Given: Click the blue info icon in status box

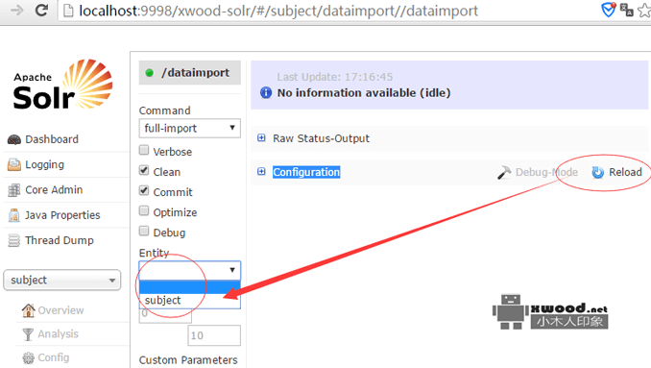Looking at the screenshot, I should tap(266, 92).
